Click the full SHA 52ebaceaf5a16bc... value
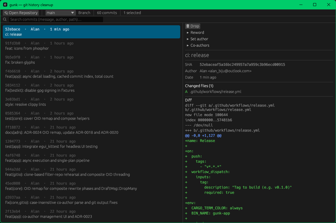 [x=242, y=65]
